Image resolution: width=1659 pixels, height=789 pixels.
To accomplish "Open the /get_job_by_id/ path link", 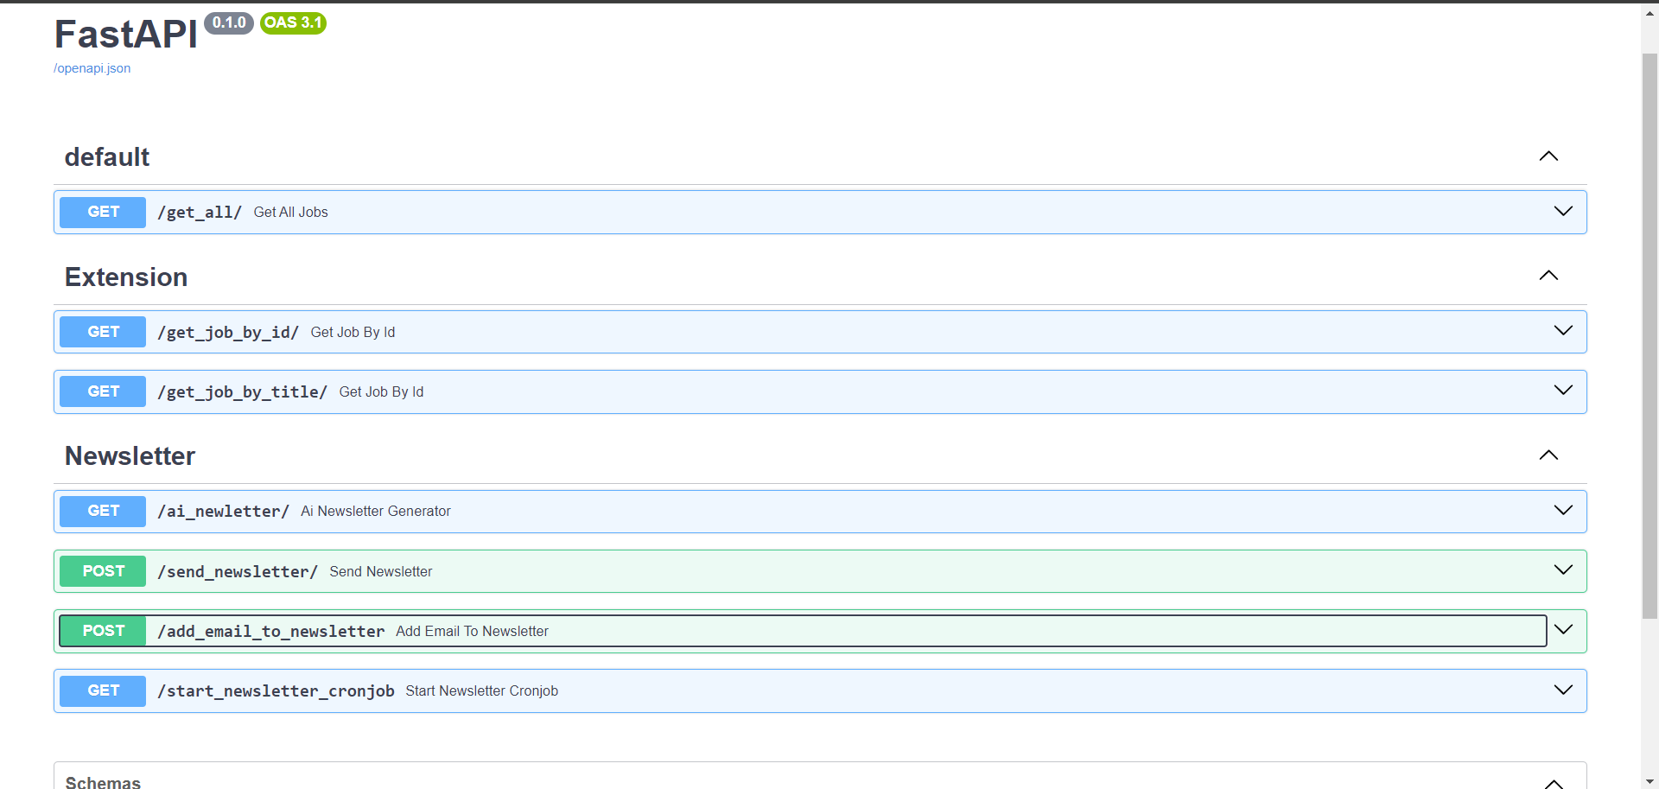I will tap(228, 333).
